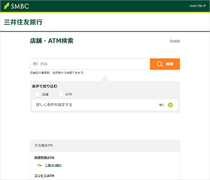210x180 pixels.
Task: Click the green plus open icon
Action: coord(170,105)
